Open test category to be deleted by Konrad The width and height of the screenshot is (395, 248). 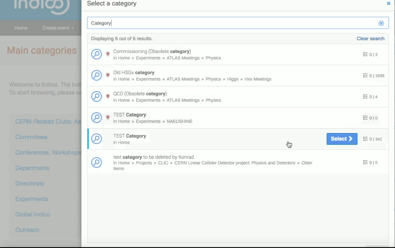tap(153, 157)
